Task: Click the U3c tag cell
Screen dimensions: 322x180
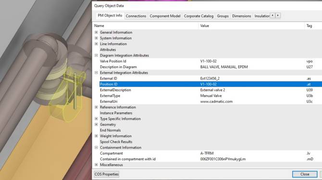Action: click(310, 102)
